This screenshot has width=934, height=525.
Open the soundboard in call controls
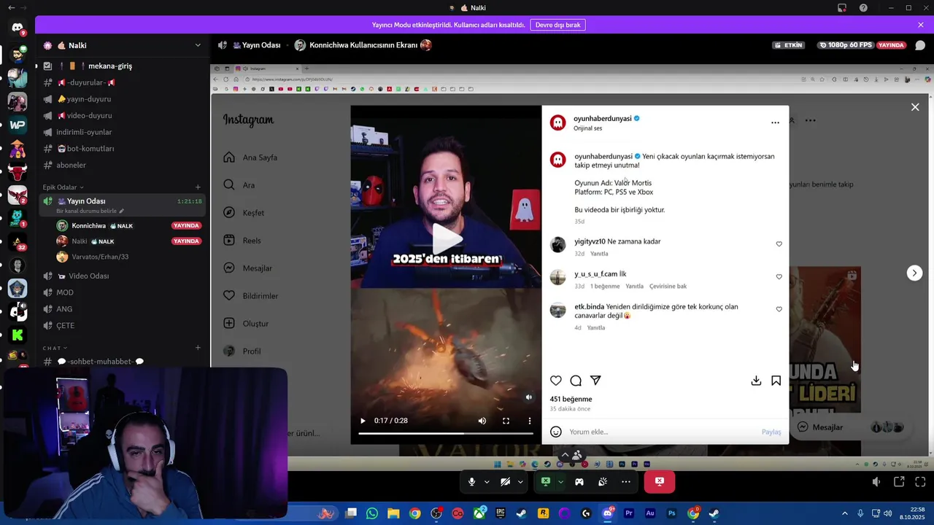(603, 482)
